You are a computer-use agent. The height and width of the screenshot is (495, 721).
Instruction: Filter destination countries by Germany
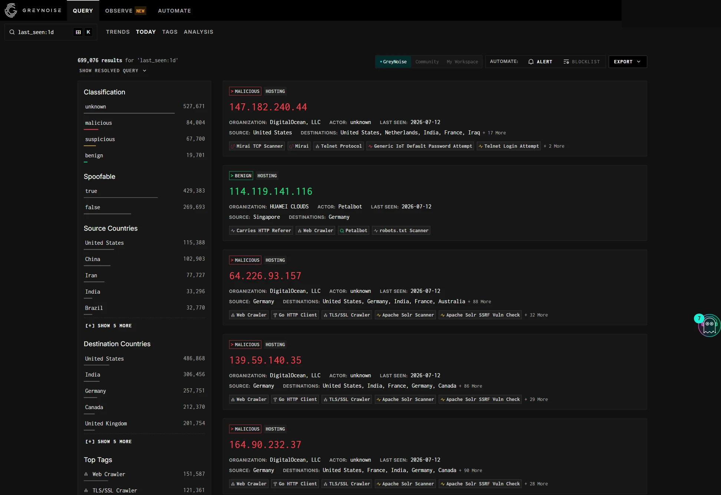click(x=145, y=391)
